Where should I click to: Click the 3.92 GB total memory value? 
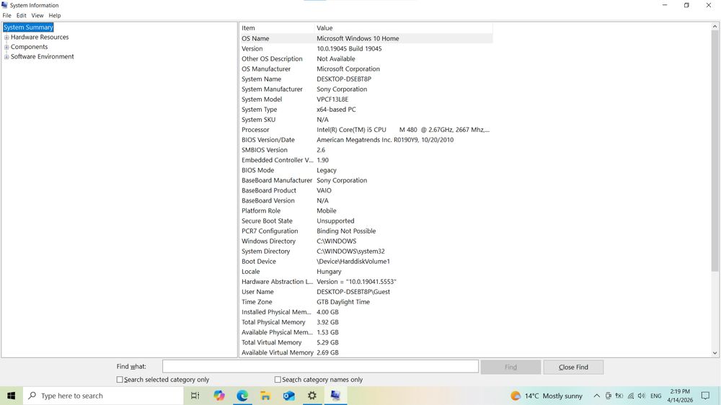pyautogui.click(x=327, y=322)
